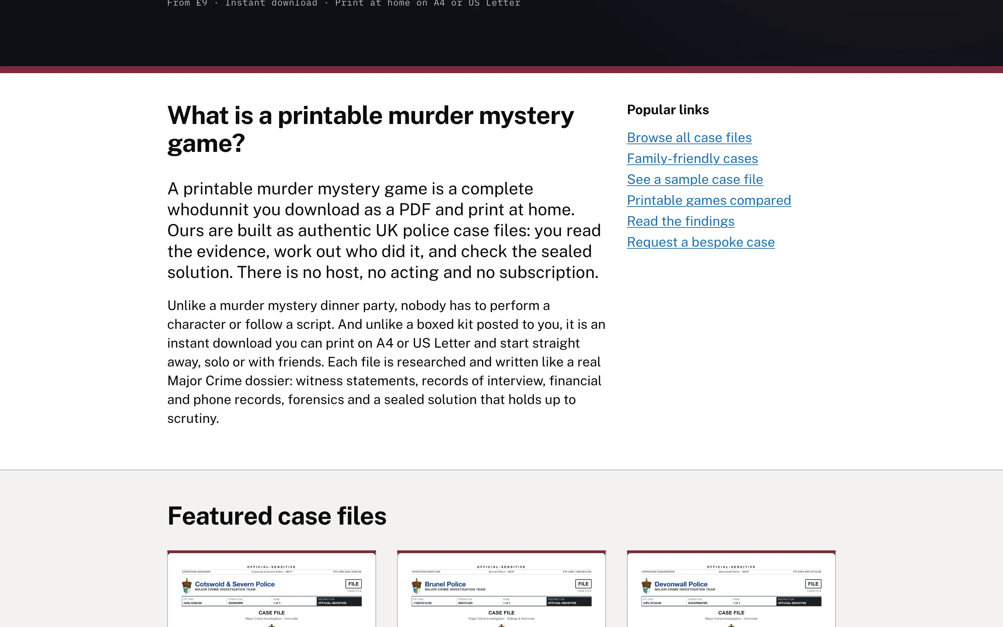Screen dimensions: 1003x627
Task: Open the Brunel Police case file card
Action: pyautogui.click(x=501, y=589)
